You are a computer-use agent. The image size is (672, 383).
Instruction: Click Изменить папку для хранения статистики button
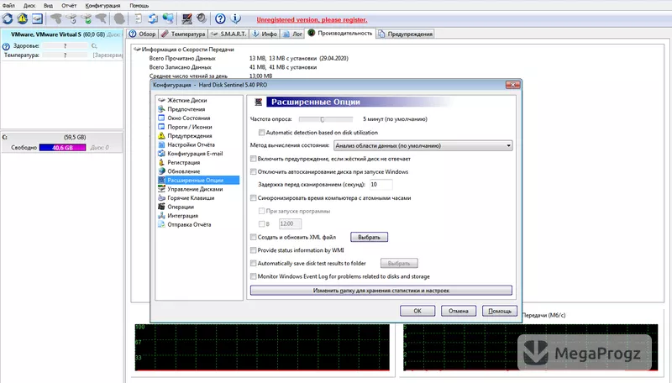click(381, 291)
